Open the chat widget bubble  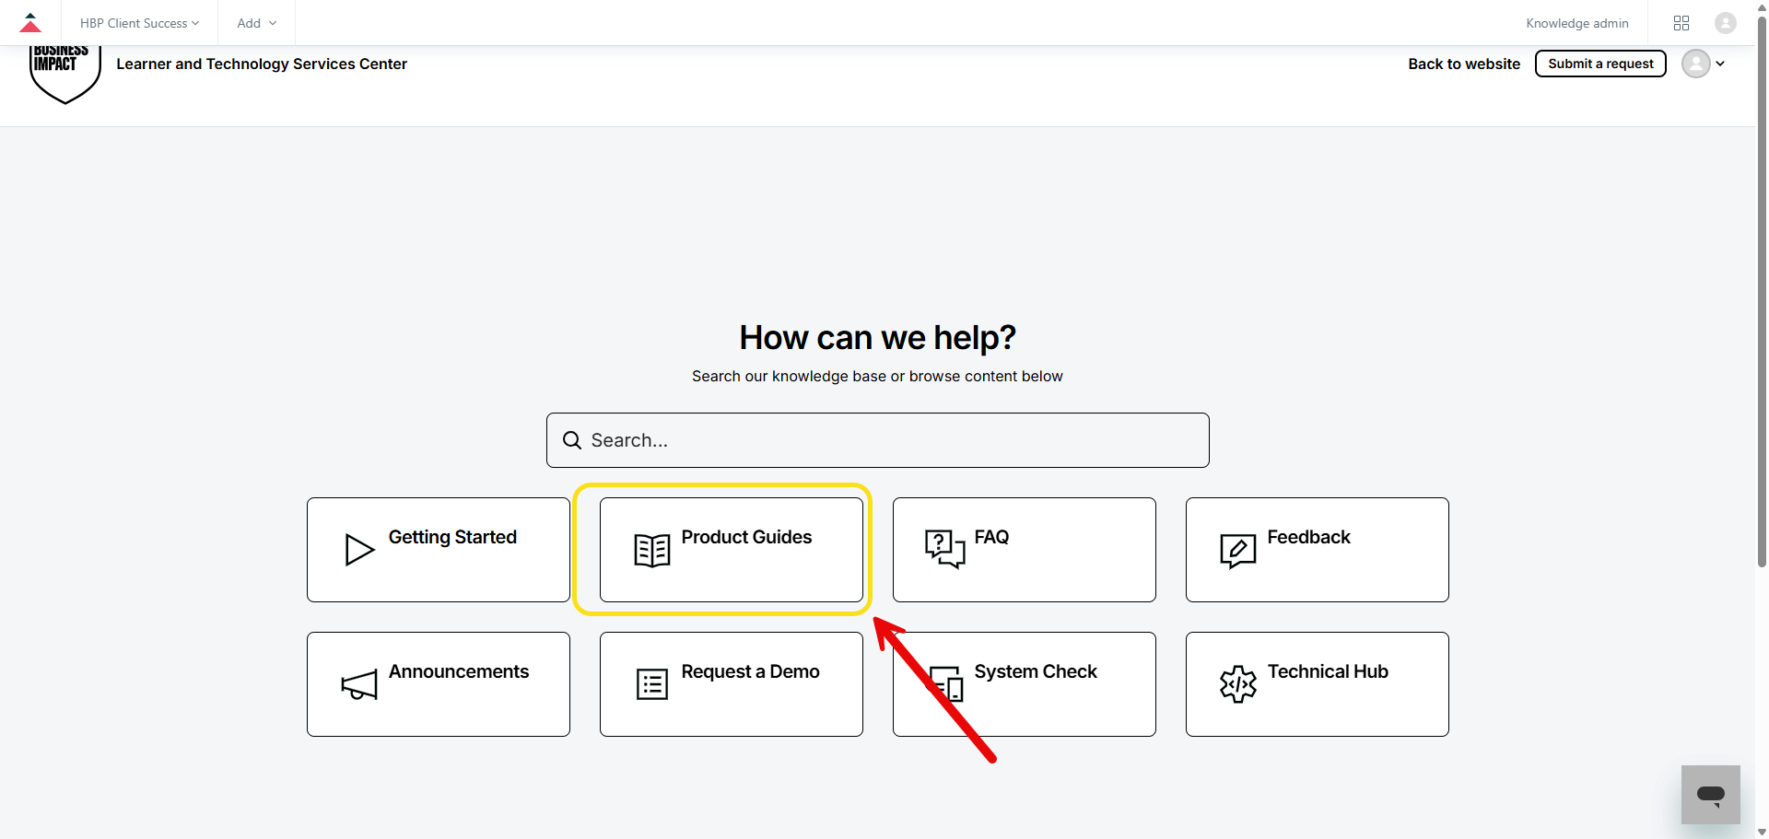1710,794
